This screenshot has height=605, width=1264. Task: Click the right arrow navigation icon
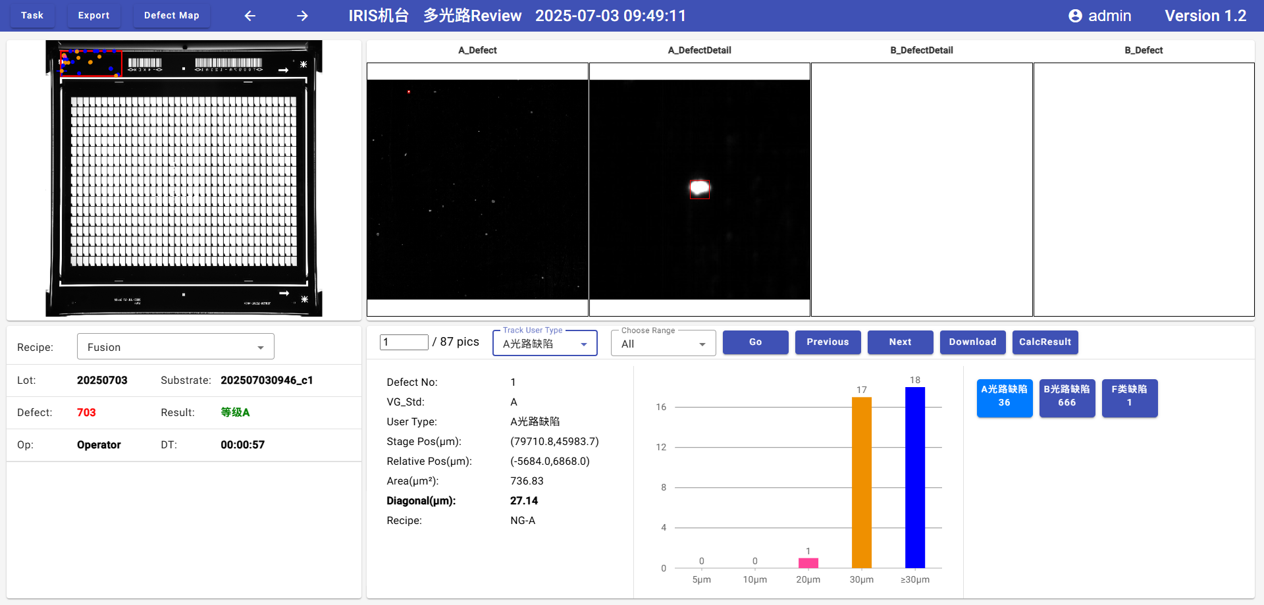tap(302, 16)
